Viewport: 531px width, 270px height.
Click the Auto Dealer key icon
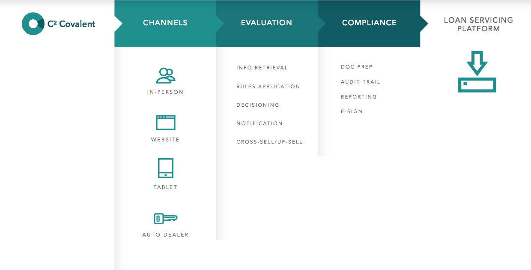[x=165, y=219]
